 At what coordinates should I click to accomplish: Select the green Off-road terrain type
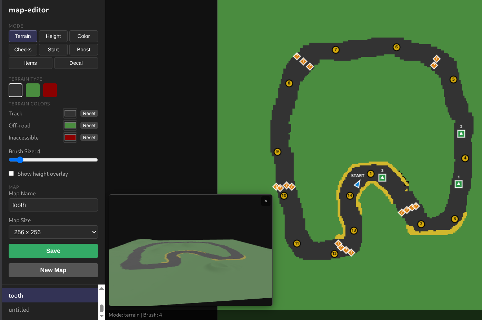tap(33, 90)
